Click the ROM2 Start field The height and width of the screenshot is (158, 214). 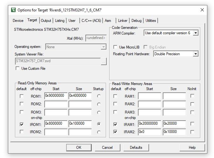pos(56,104)
